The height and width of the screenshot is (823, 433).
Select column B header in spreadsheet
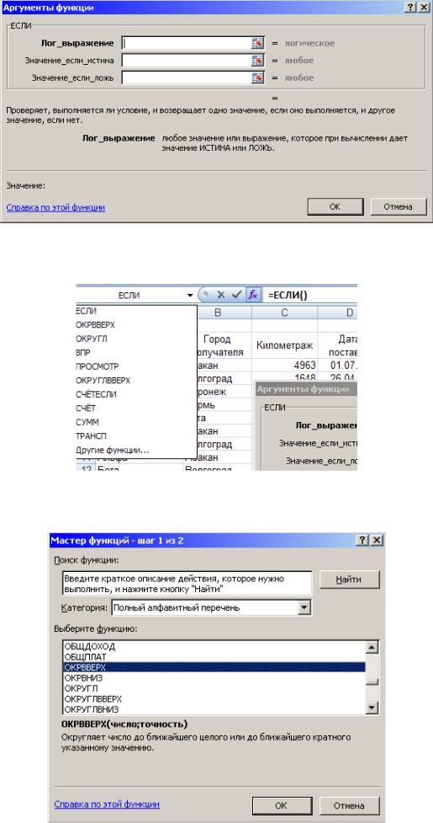tap(217, 313)
